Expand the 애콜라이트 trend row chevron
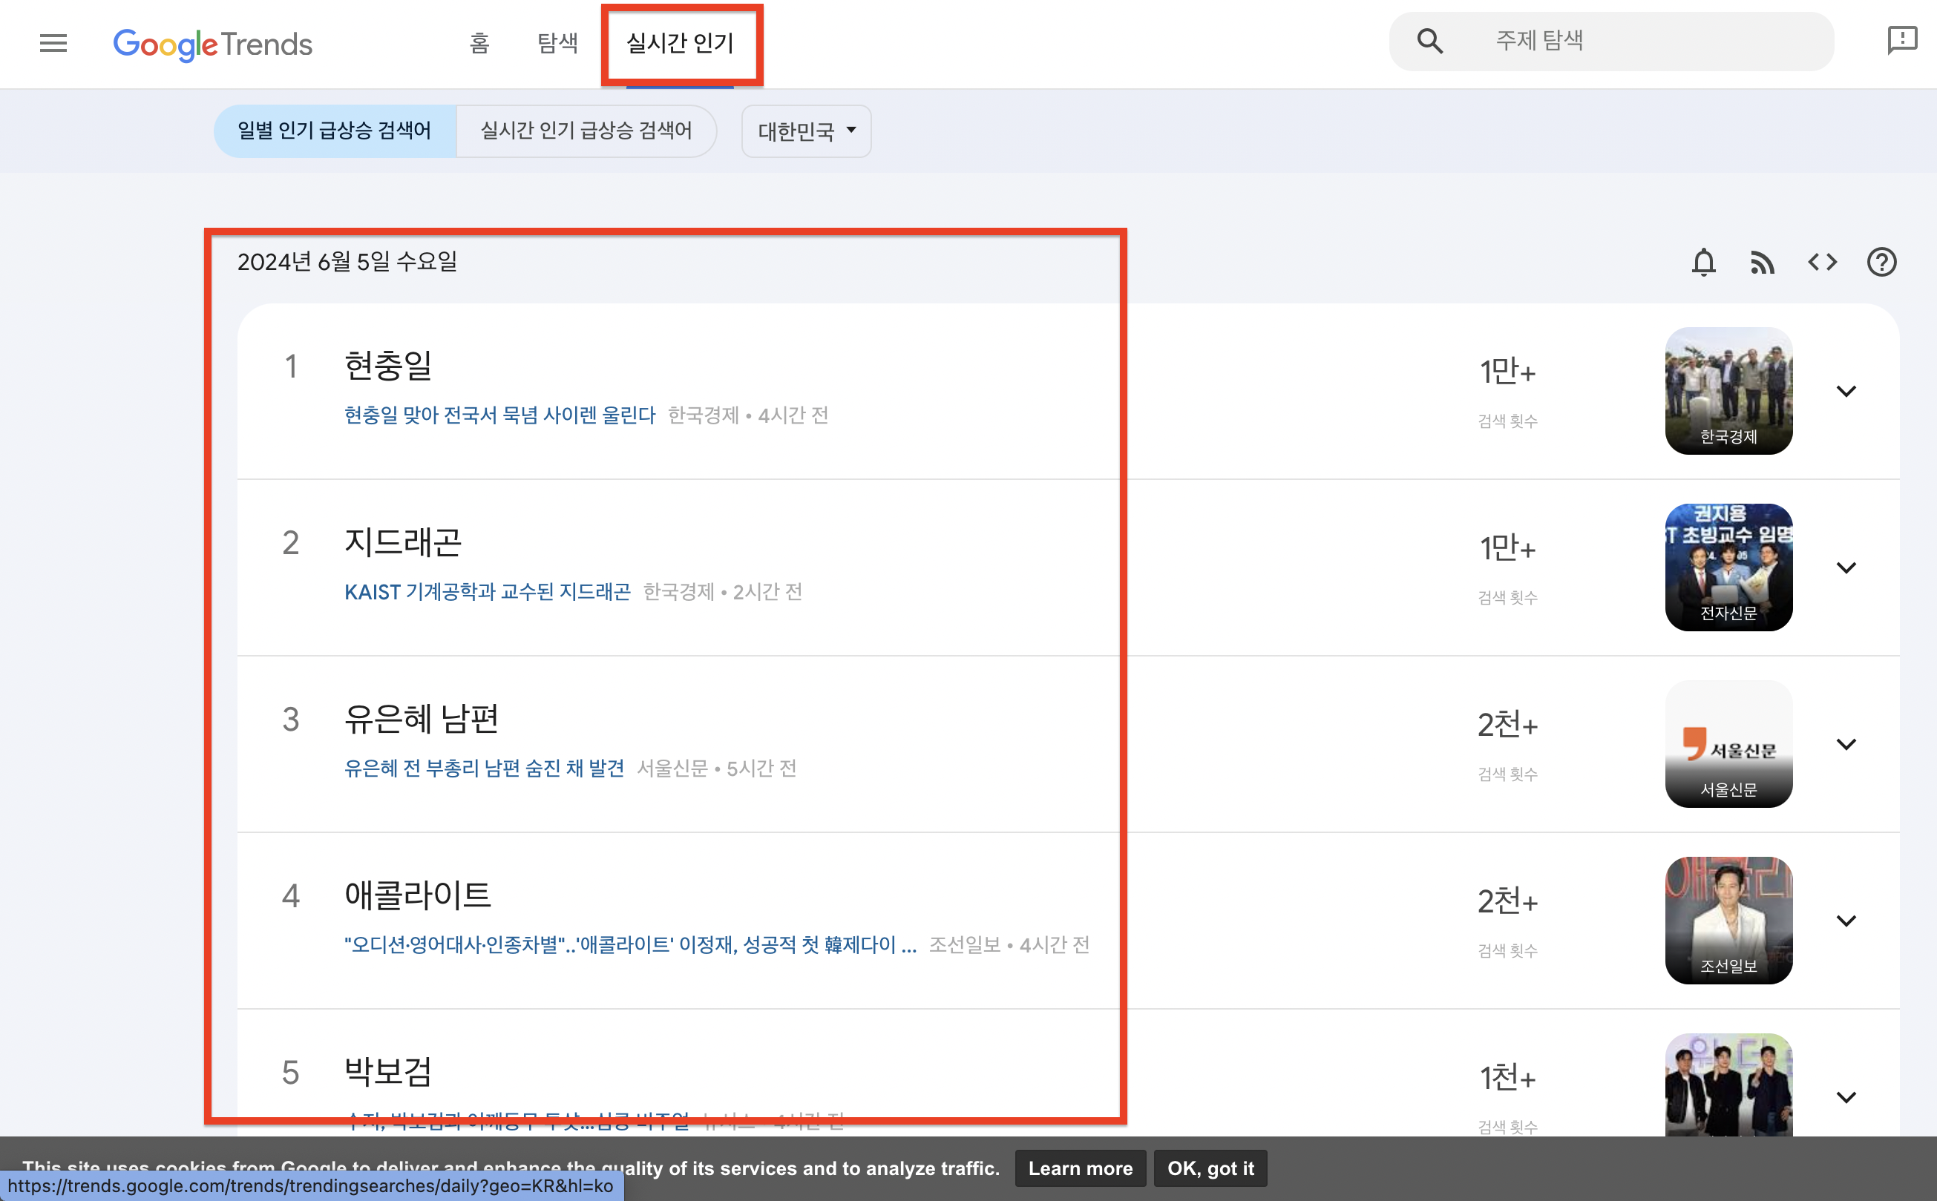The height and width of the screenshot is (1201, 1937). click(1846, 921)
